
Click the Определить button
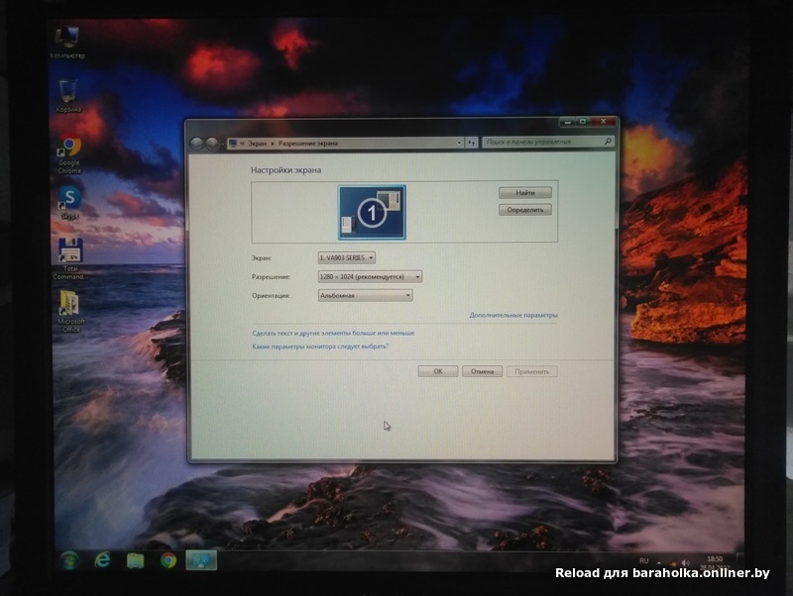pos(525,210)
